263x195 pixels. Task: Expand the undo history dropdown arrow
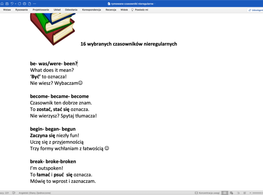16,4
